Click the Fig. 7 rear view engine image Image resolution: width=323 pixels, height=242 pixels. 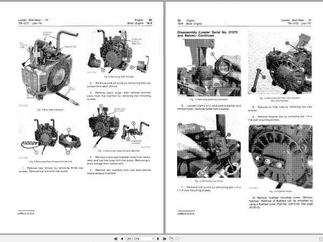pyautogui.click(x=49, y=68)
